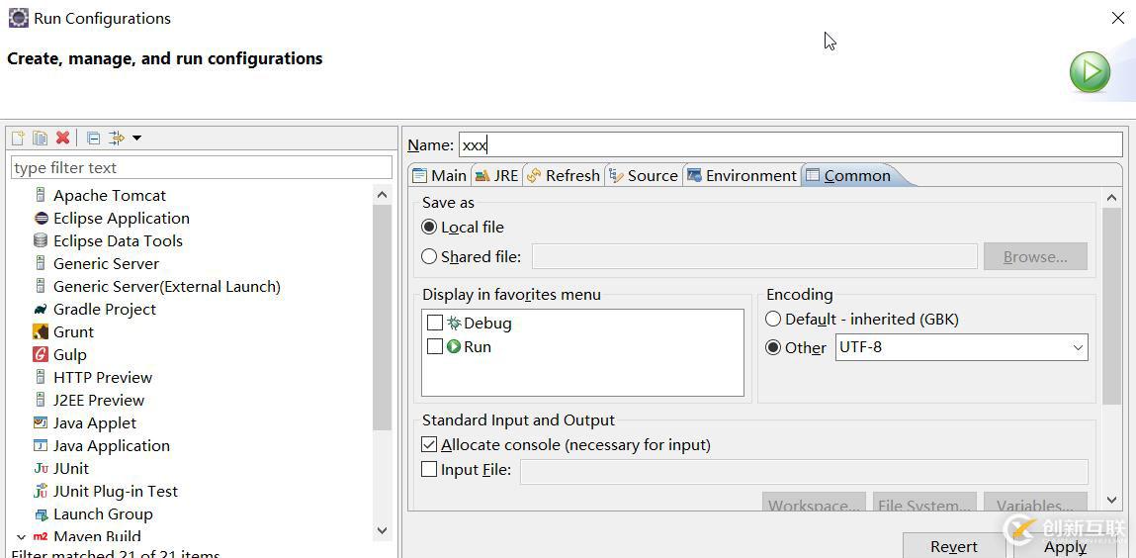This screenshot has height=558, width=1136.
Task: Switch to the Refresh tab
Action: [564, 175]
